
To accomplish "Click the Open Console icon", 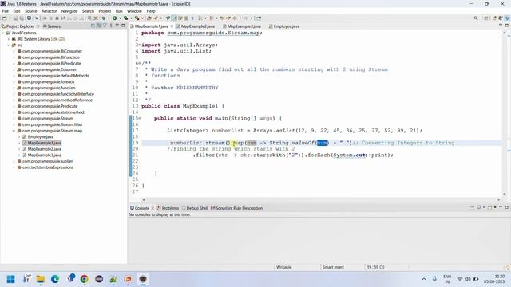I will point(489,207).
